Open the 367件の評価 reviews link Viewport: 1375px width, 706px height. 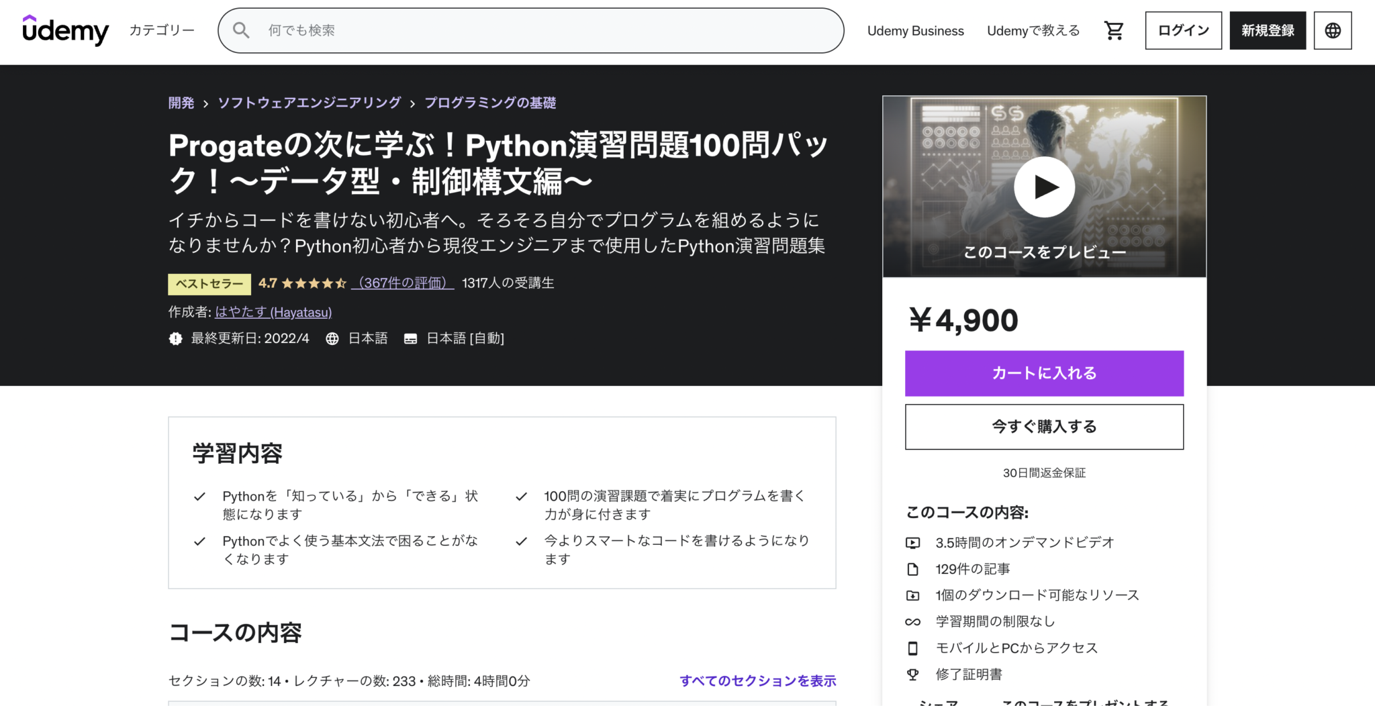[403, 283]
